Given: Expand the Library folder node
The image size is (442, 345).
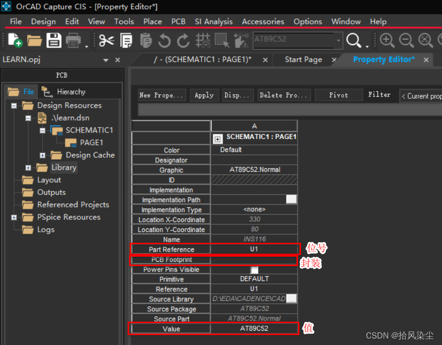Looking at the screenshot, I should (x=28, y=168).
